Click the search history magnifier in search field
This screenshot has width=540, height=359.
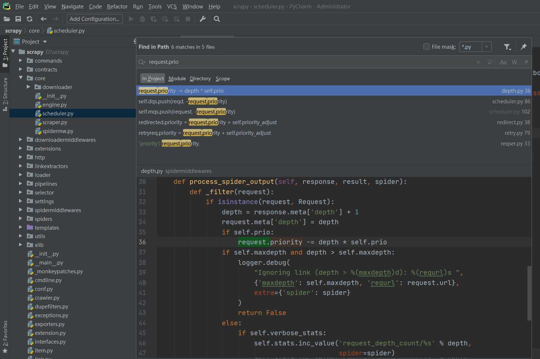(x=142, y=62)
